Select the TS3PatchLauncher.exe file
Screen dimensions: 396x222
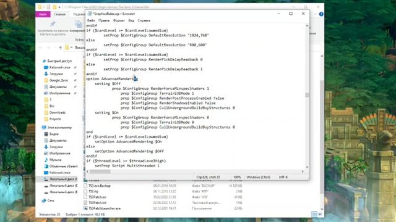tap(105, 208)
